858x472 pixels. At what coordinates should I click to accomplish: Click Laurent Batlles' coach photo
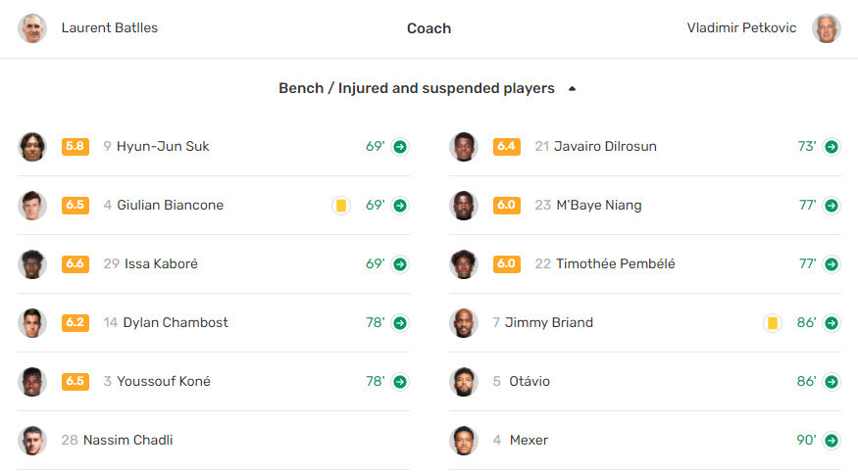point(32,28)
